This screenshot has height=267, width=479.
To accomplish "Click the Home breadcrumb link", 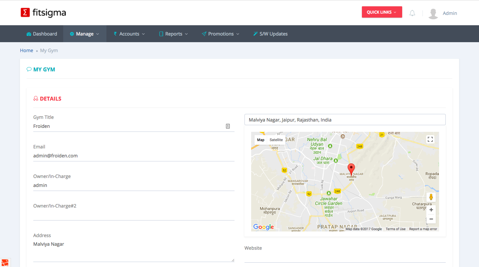I will [x=27, y=50].
